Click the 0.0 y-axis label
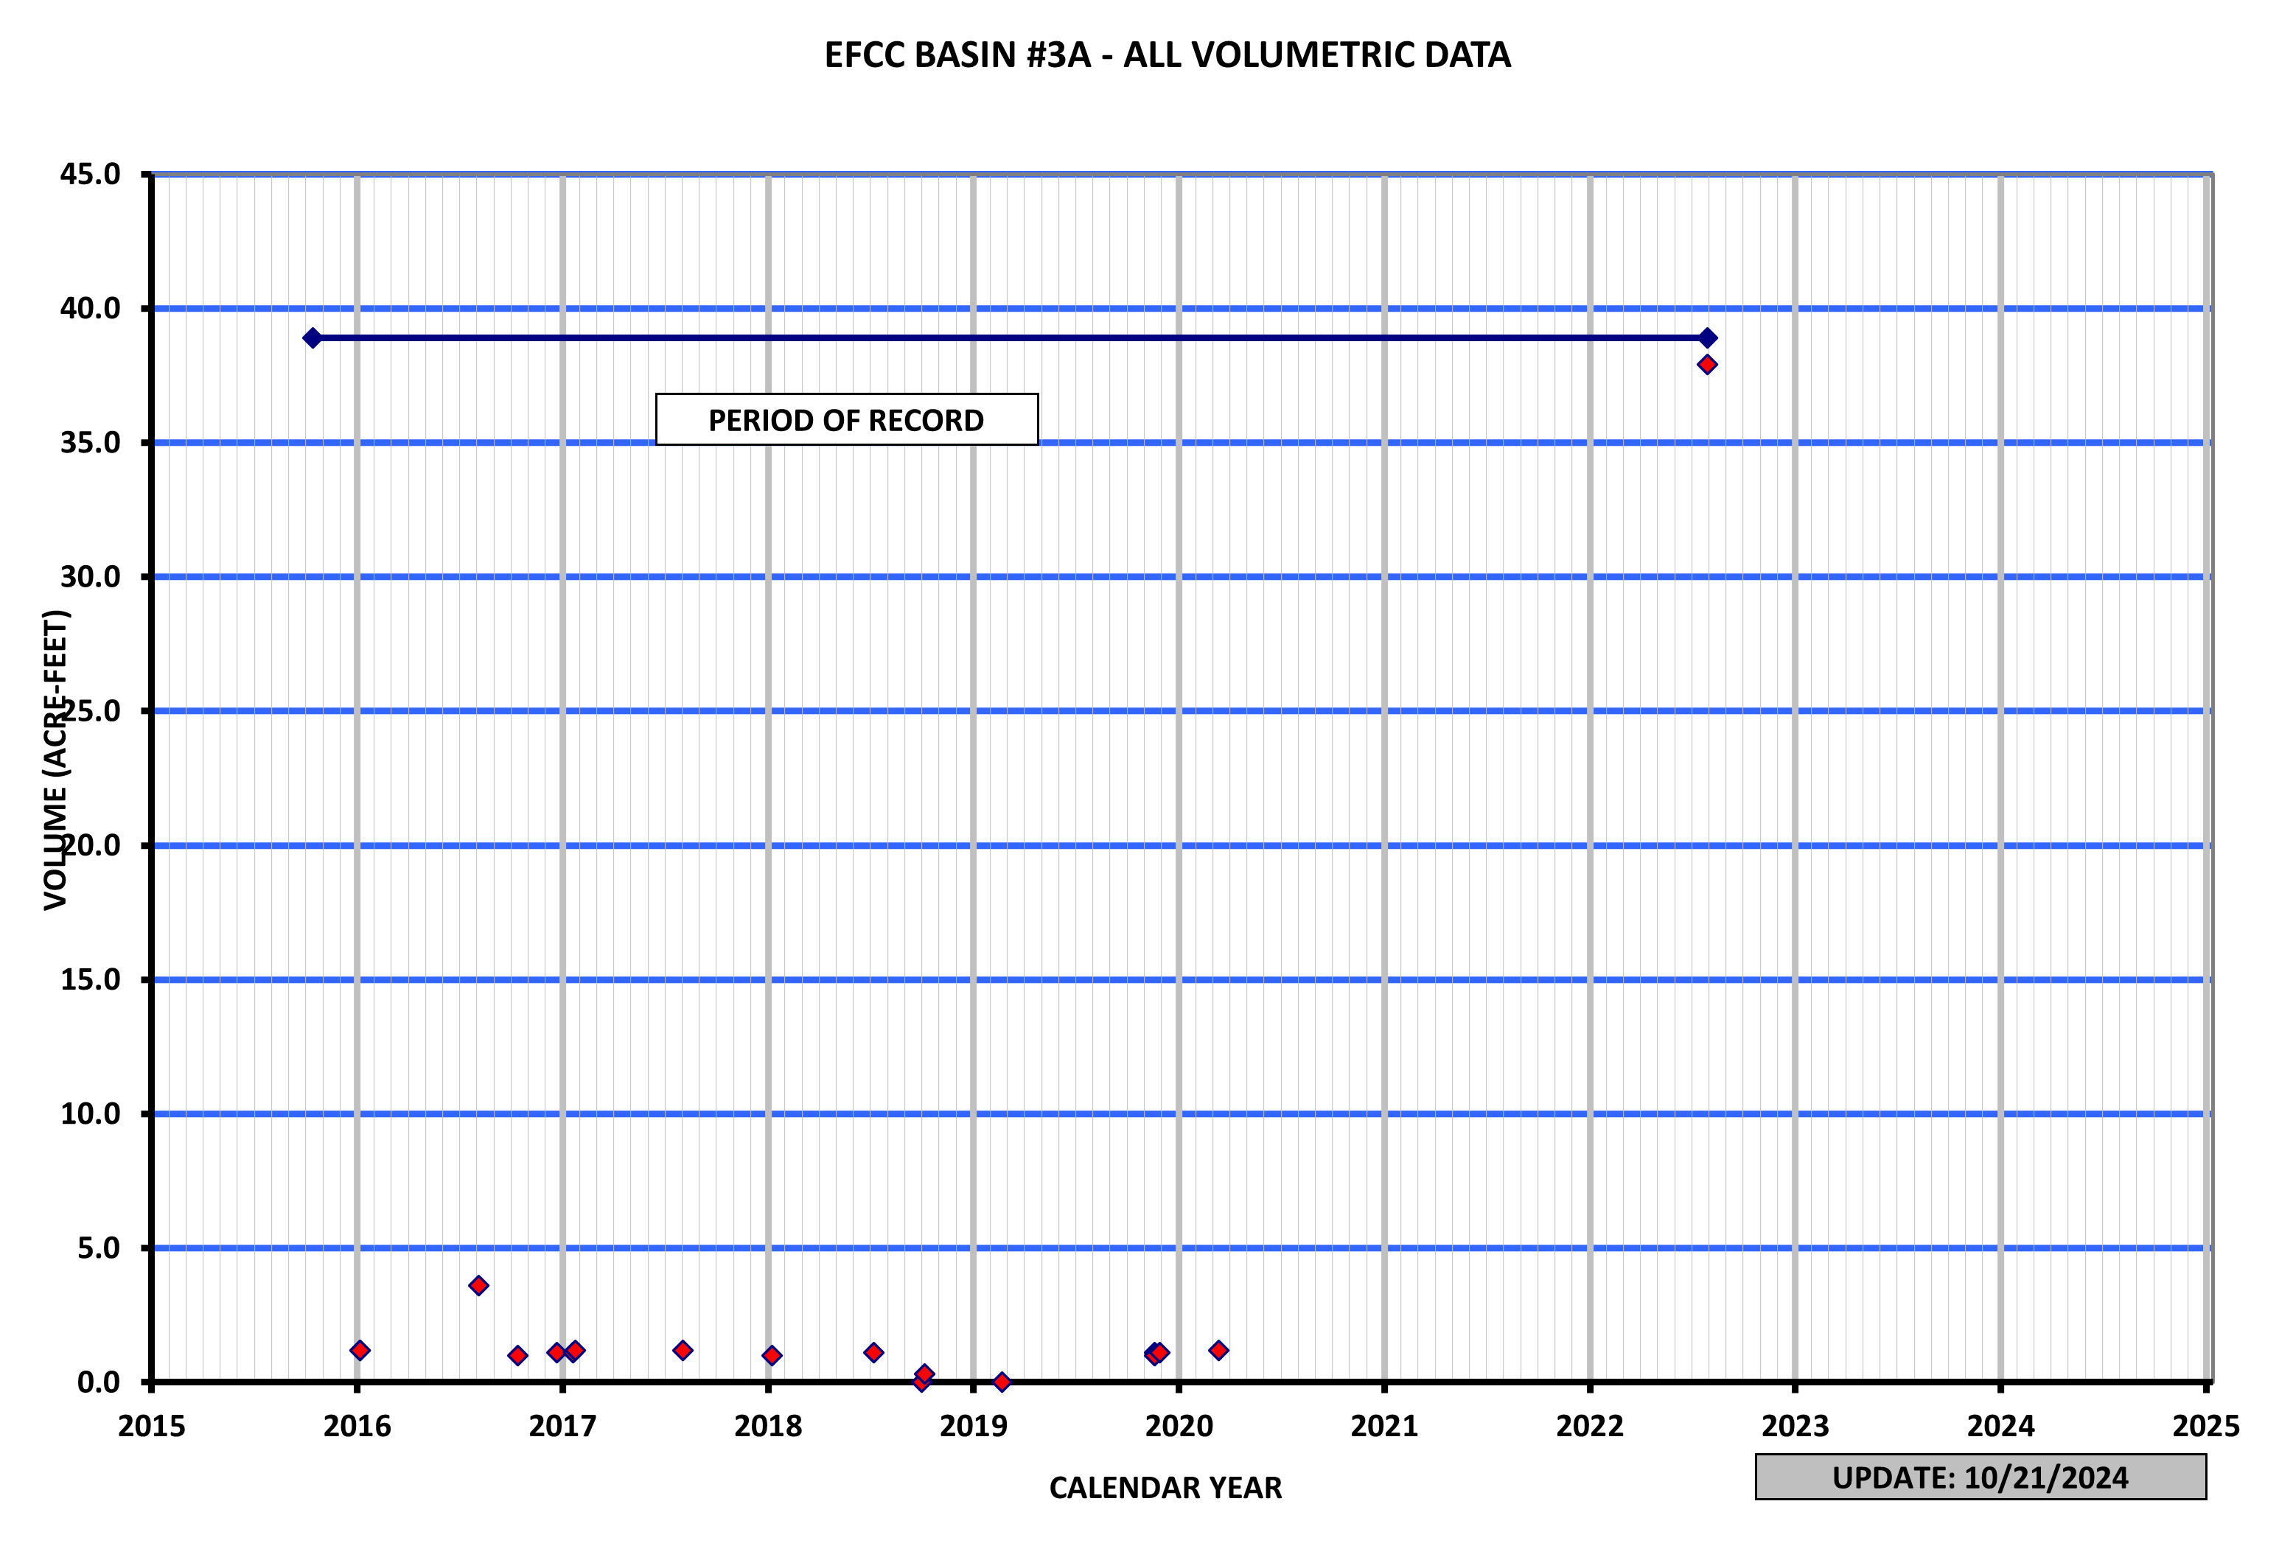 point(98,1382)
